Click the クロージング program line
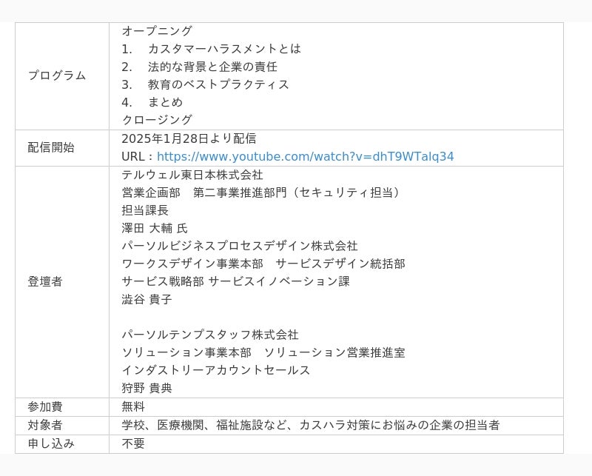Screen dimensions: 592x476 pyautogui.click(x=157, y=120)
